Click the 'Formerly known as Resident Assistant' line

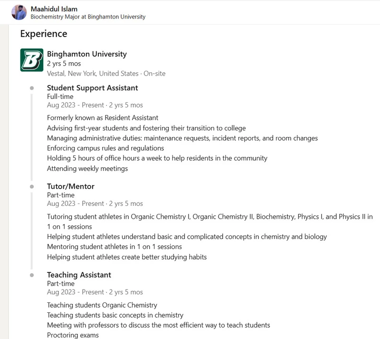pos(103,117)
